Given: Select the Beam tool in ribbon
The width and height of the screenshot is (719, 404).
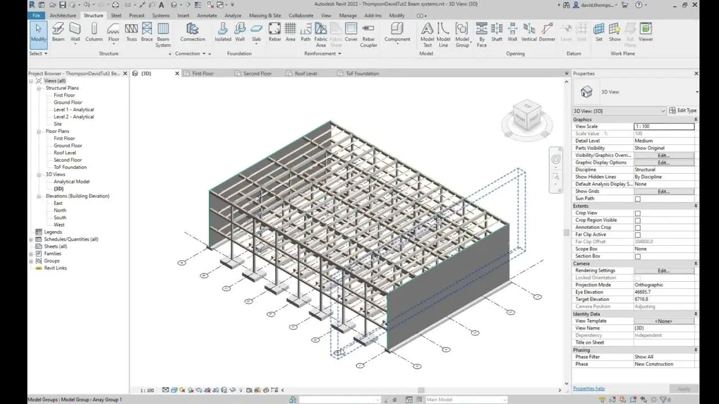Looking at the screenshot, I should click(58, 33).
